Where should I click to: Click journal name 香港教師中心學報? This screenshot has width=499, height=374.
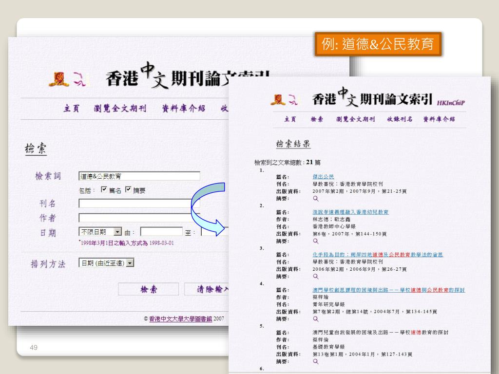tap(334, 226)
